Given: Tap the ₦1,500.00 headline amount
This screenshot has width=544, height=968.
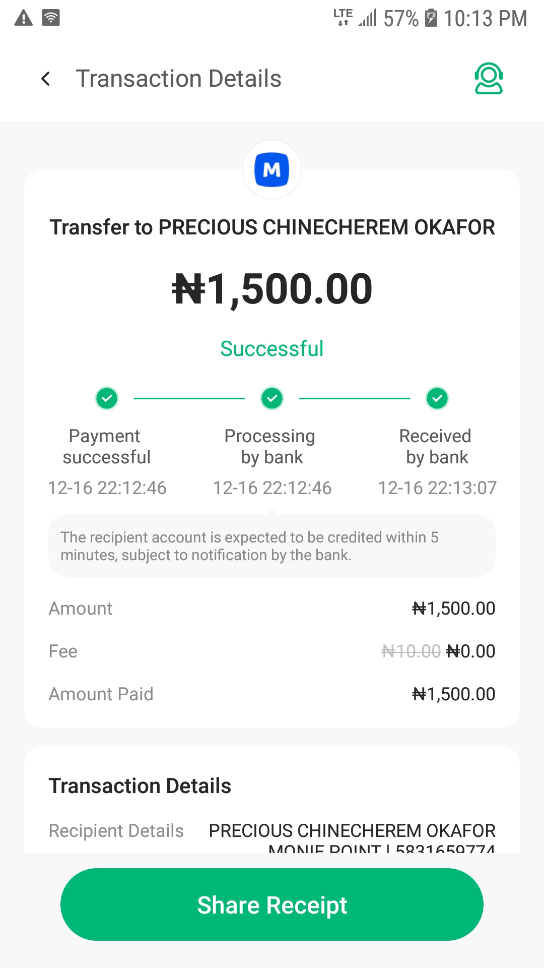Looking at the screenshot, I should point(272,289).
